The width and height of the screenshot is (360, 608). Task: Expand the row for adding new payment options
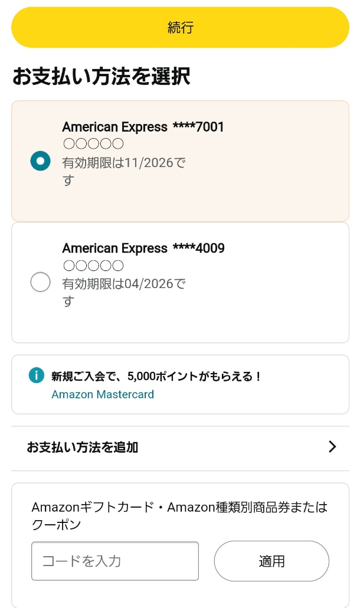[x=83, y=447]
